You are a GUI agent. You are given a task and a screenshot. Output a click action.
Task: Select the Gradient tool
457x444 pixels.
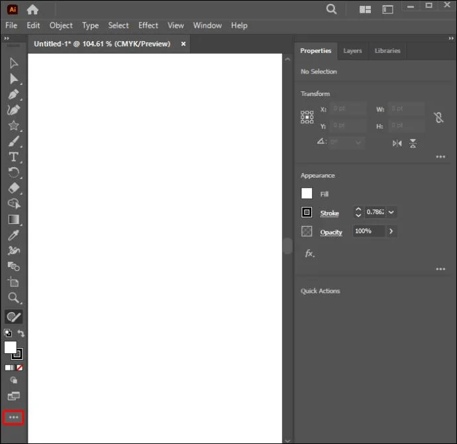pyautogui.click(x=14, y=219)
